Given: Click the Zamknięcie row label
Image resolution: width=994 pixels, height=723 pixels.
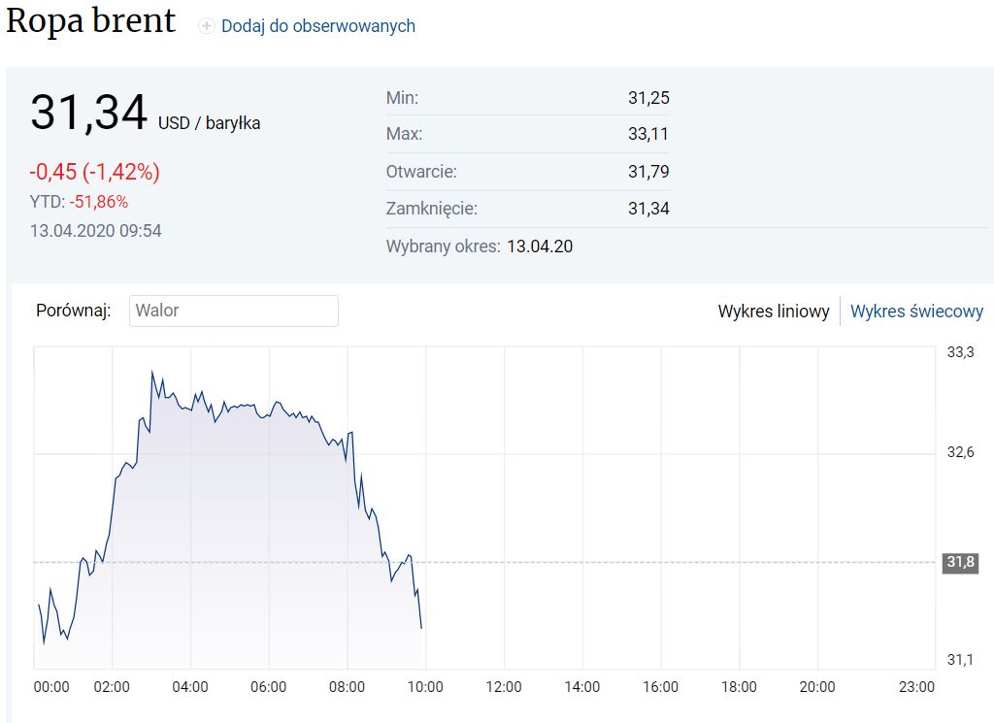Looking at the screenshot, I should (x=432, y=209).
